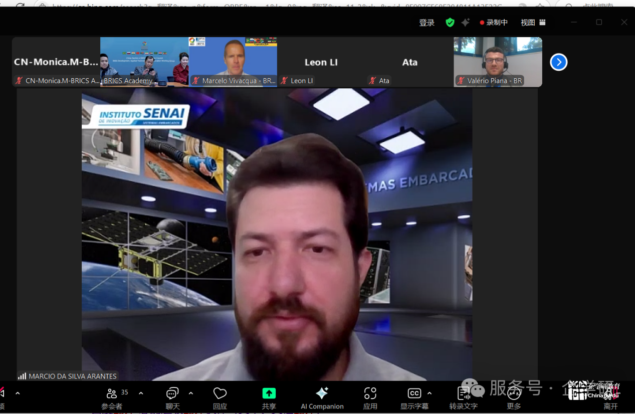Screen dimensions: 635x414
Task: Select the Valério Piana video thumbnail
Action: 498,62
